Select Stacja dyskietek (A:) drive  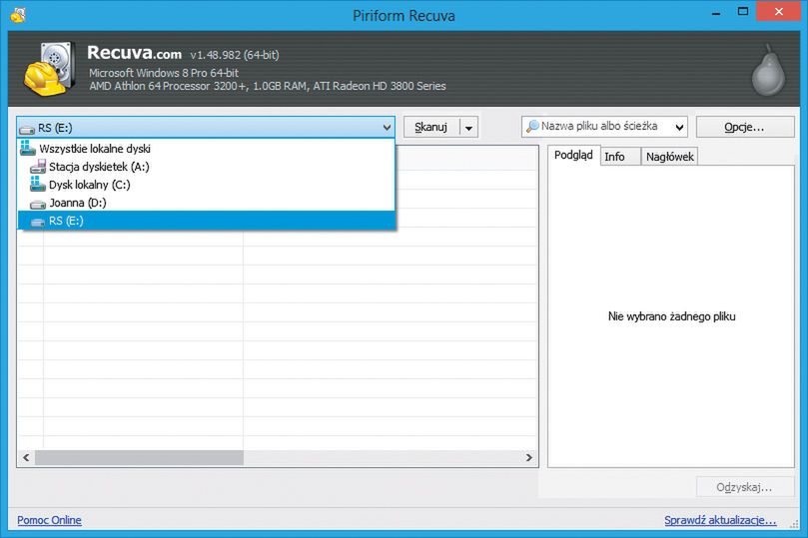[x=206, y=167]
